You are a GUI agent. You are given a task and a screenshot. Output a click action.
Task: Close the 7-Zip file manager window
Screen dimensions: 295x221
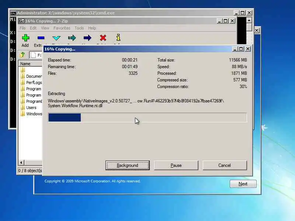click(232, 21)
